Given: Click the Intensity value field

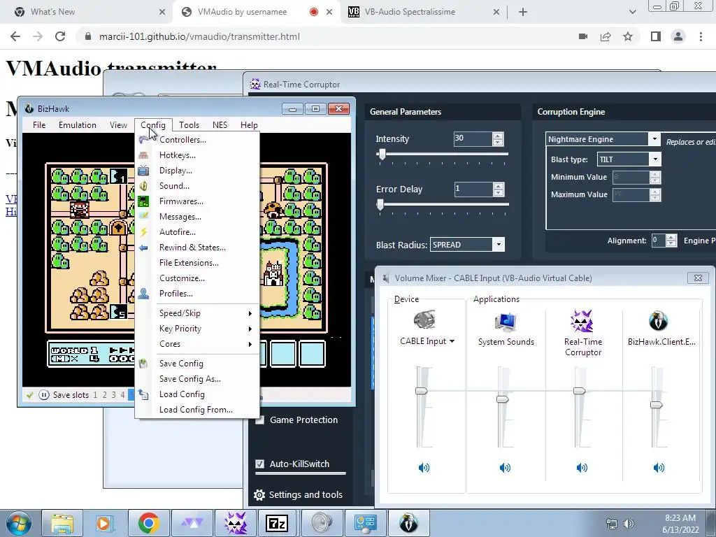Looking at the screenshot, I should 473,138.
